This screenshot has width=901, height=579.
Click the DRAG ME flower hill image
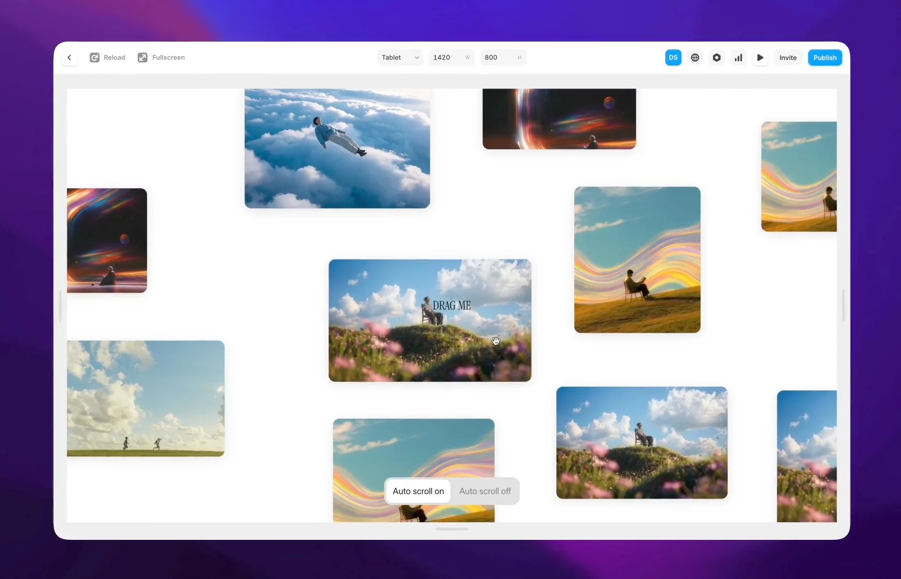click(430, 321)
